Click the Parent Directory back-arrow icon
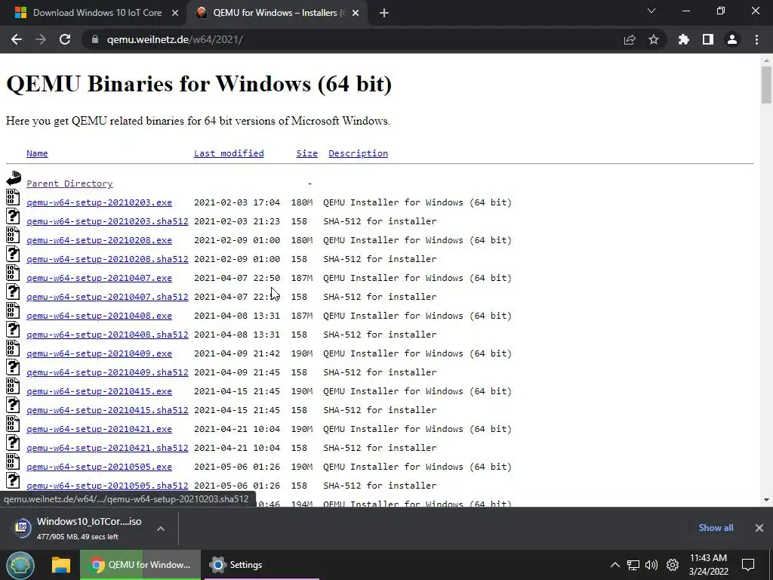 [14, 178]
